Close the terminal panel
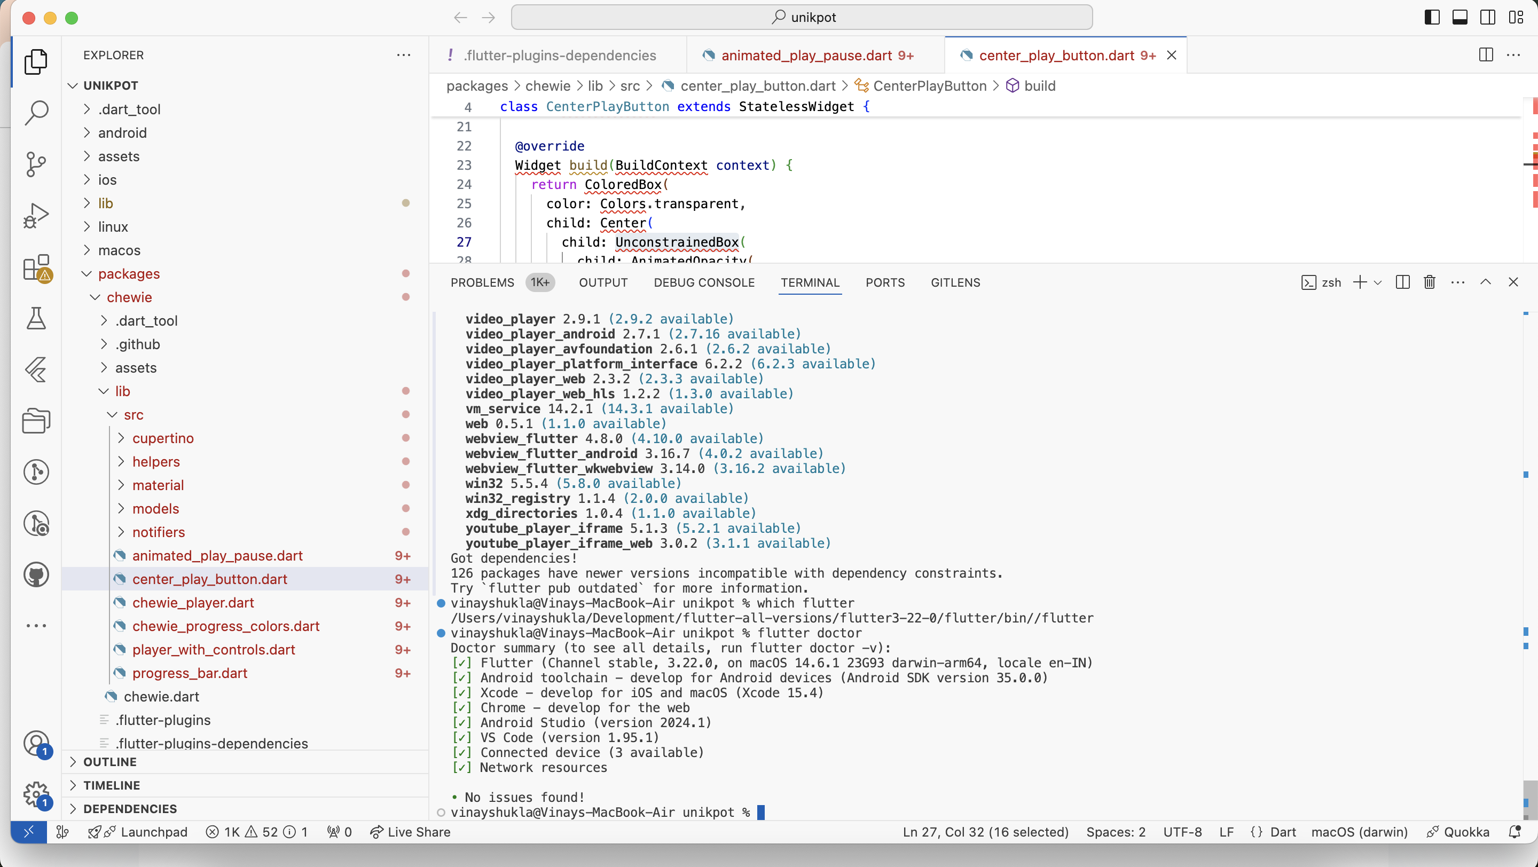This screenshot has height=867, width=1538. (x=1513, y=282)
